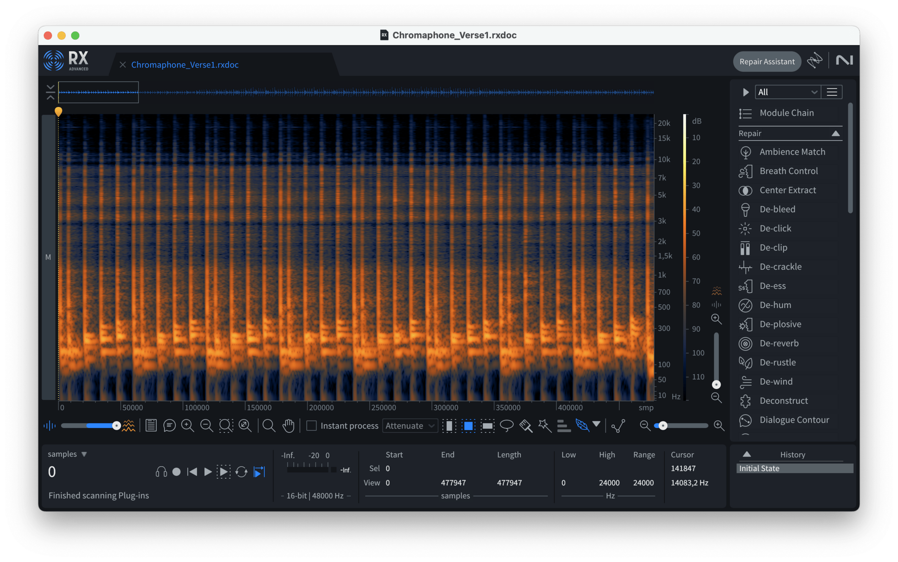Image resolution: width=898 pixels, height=562 pixels.
Task: Click the vertical zoom slider handle
Action: click(x=716, y=384)
